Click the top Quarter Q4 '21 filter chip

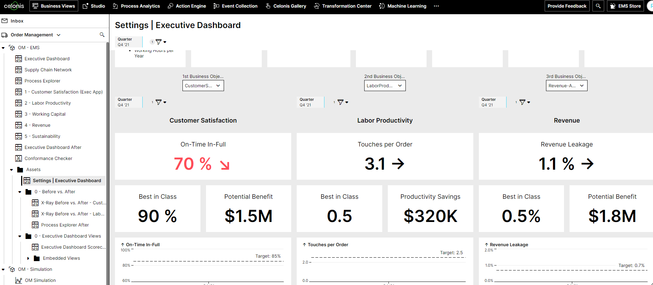click(128, 42)
